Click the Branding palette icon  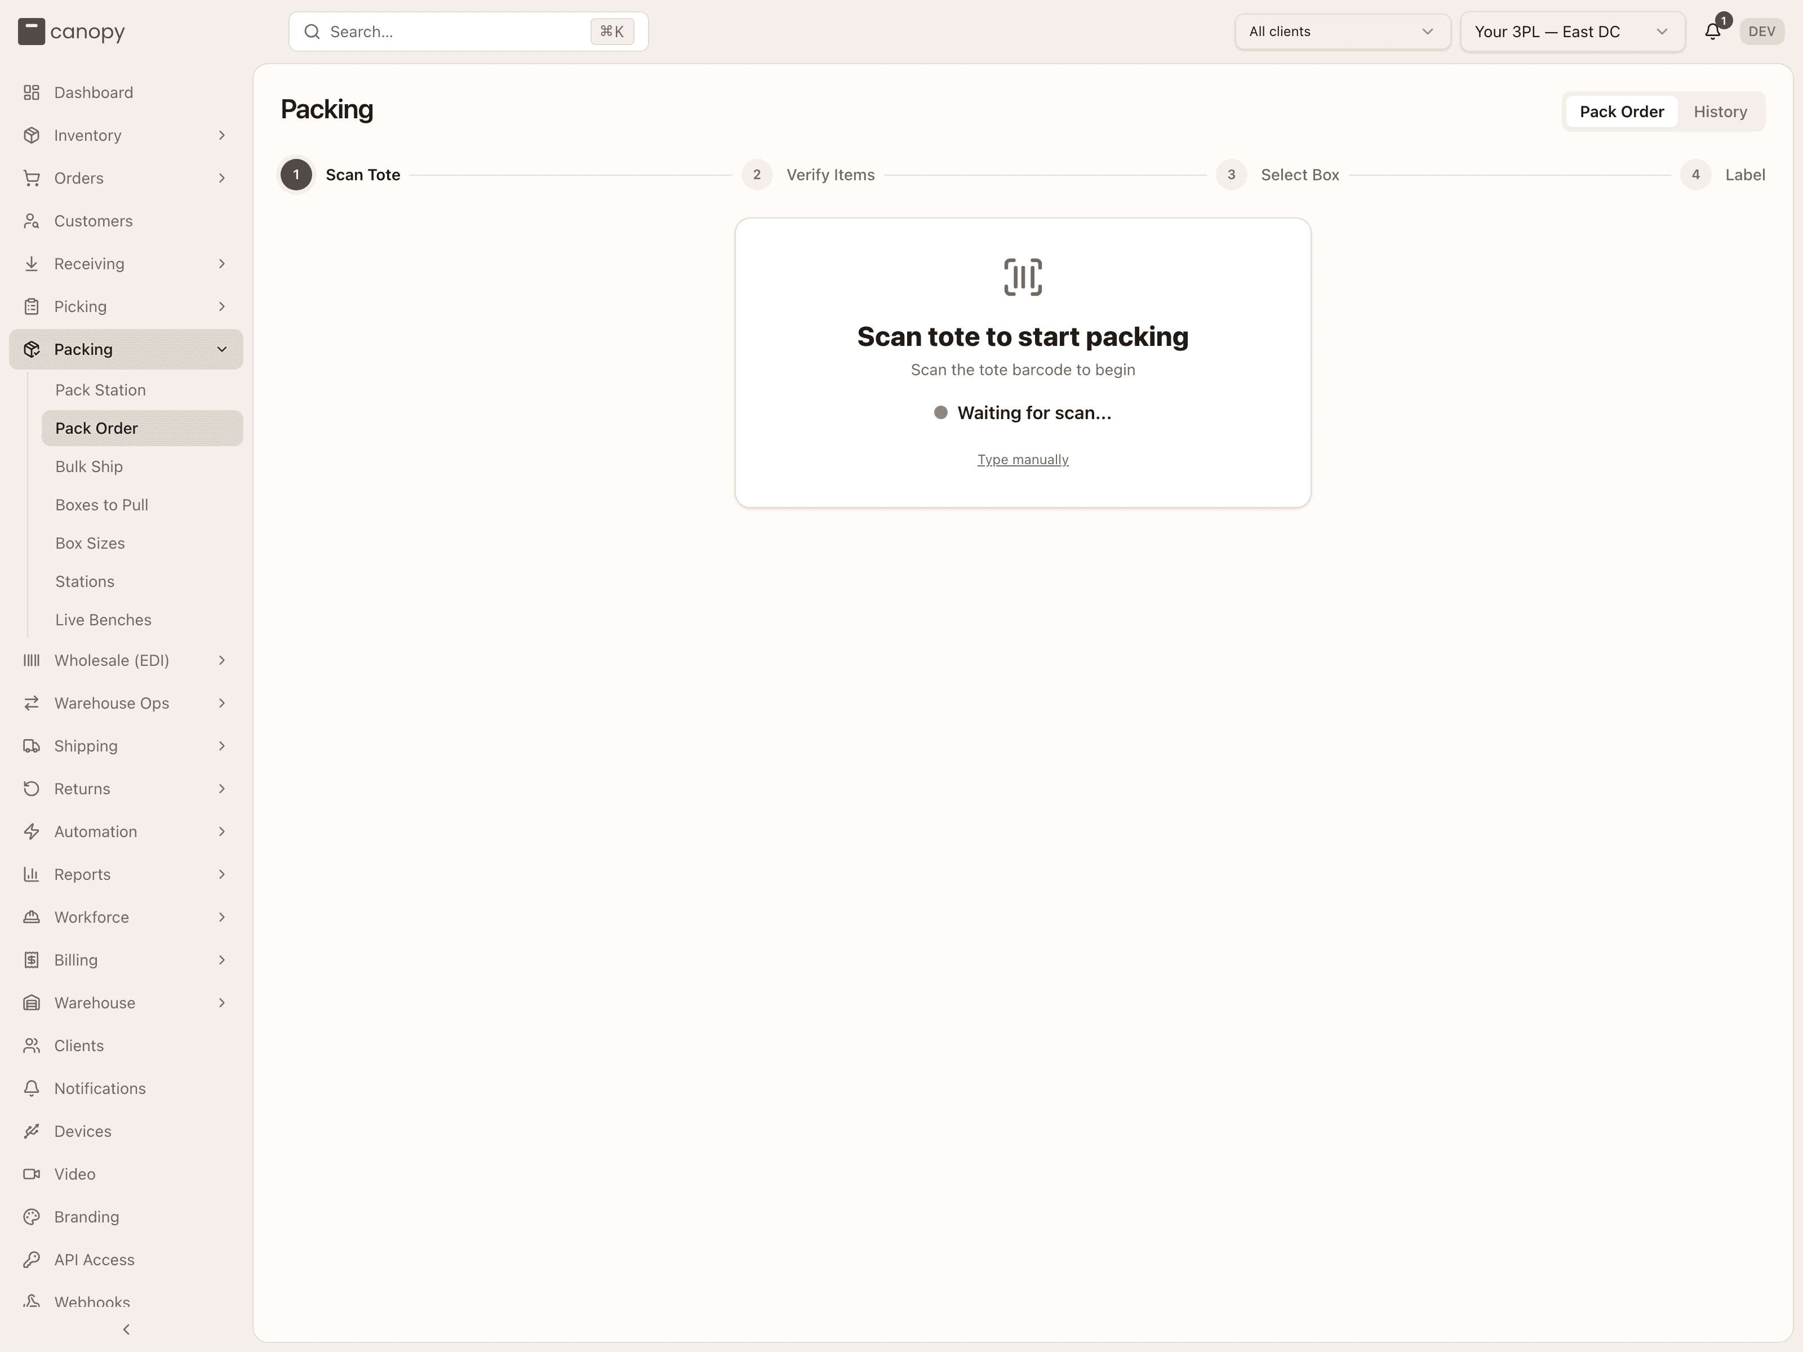pos(32,1217)
